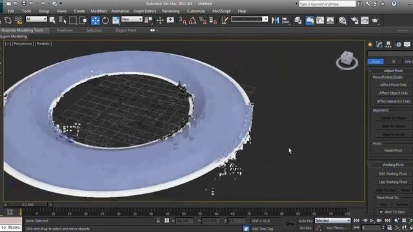
Task: Toggle the Percent Snap icon
Action: click(x=203, y=20)
